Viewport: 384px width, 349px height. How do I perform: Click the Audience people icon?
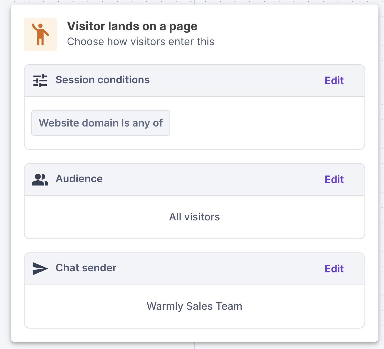coord(40,180)
